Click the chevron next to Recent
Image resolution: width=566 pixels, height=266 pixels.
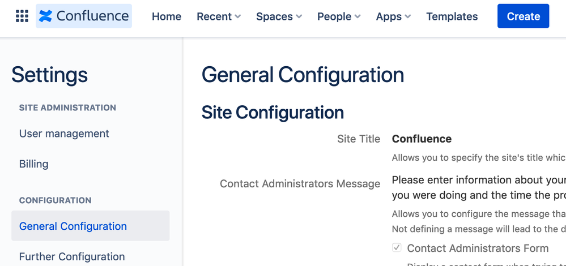coord(237,17)
